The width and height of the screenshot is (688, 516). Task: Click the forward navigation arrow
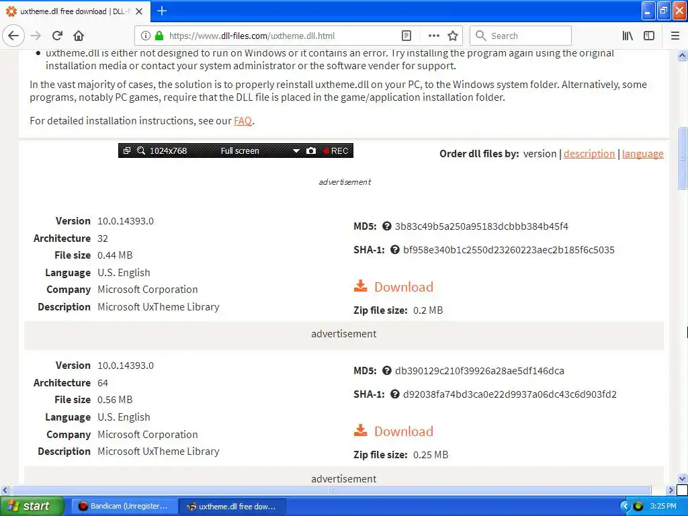tap(36, 36)
